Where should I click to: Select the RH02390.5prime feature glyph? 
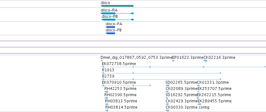[x=106, y=98]
